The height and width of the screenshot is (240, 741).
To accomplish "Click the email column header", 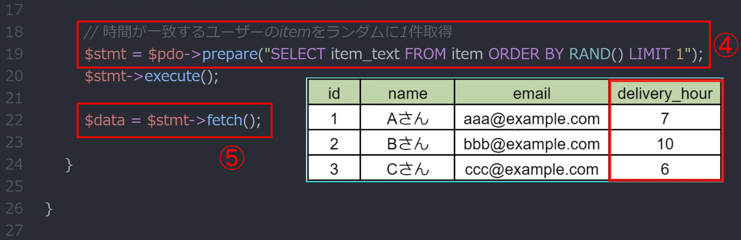I will (x=532, y=93).
